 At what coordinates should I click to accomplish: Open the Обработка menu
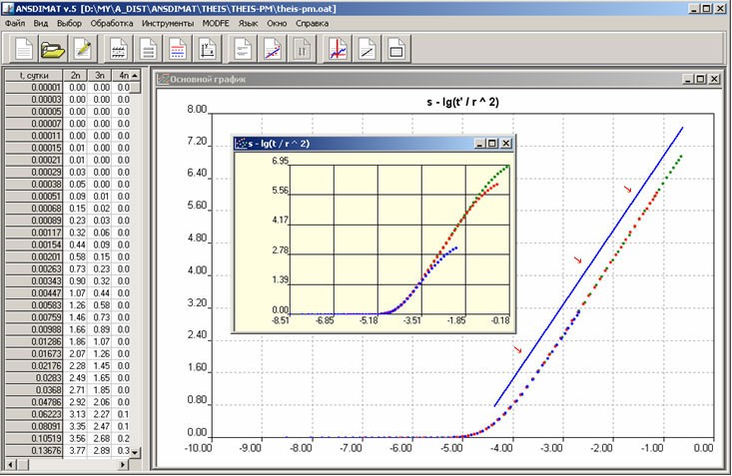[x=110, y=21]
